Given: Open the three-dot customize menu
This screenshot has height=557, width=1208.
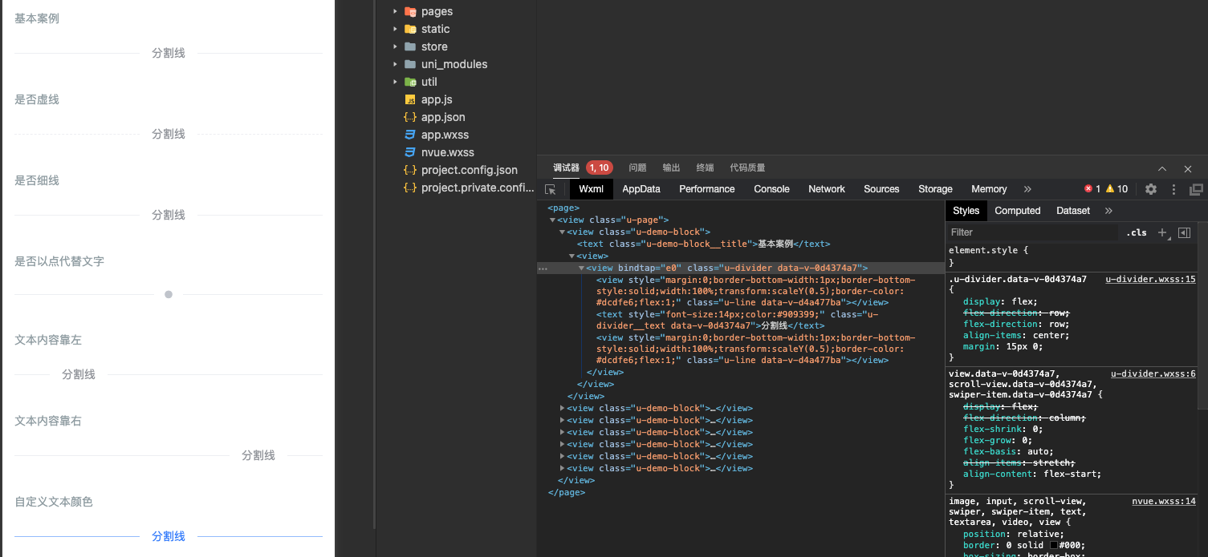Looking at the screenshot, I should tap(1173, 189).
